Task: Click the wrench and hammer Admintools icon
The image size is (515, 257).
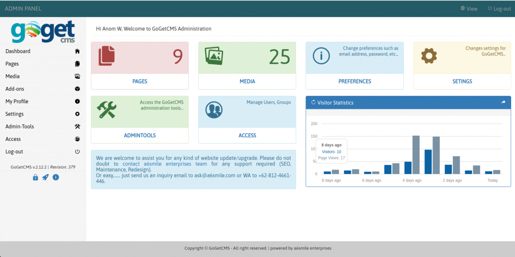Action: (106, 110)
